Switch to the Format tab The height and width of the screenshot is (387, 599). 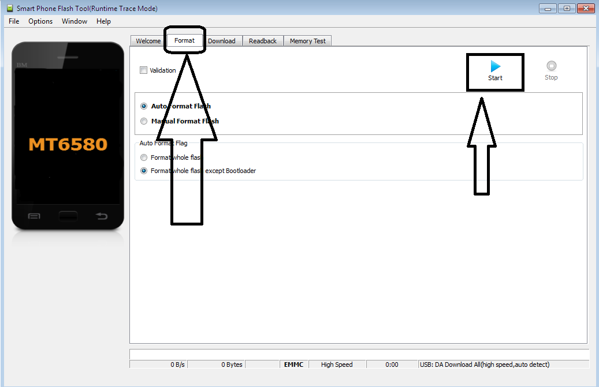tap(184, 40)
